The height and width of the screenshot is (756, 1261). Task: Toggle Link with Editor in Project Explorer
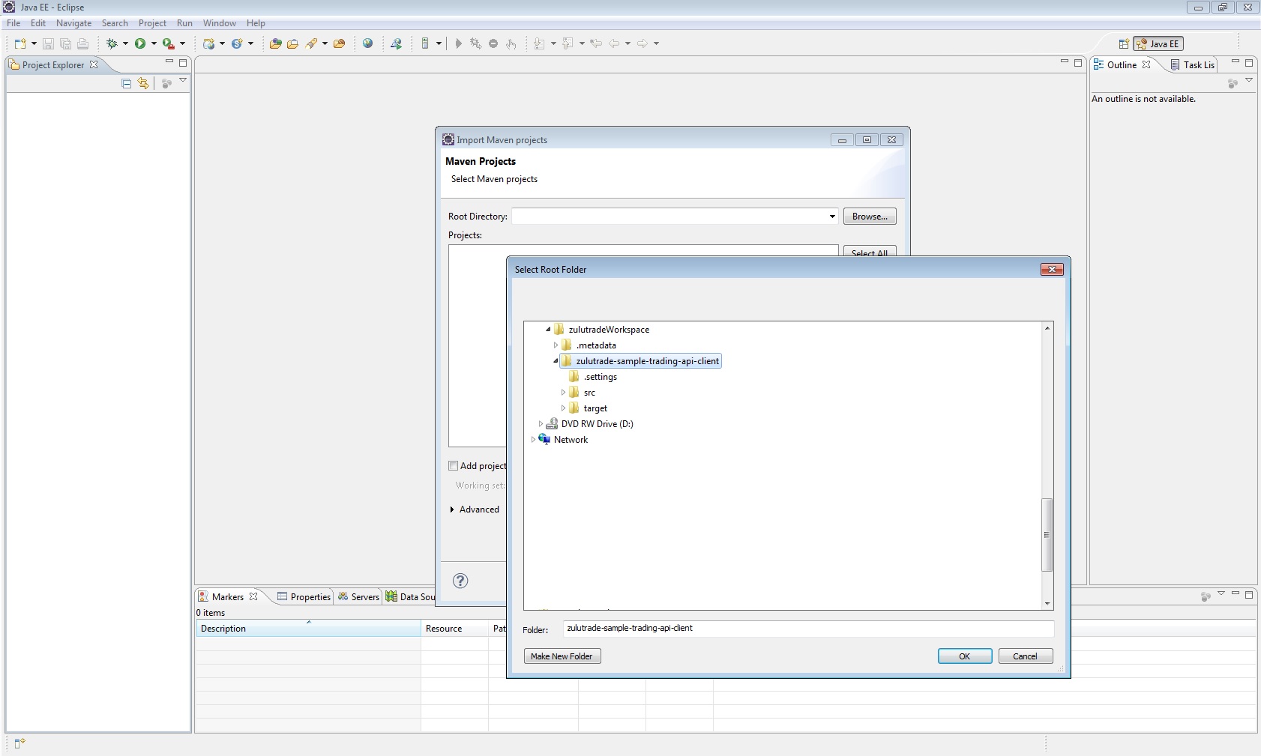[x=143, y=84]
